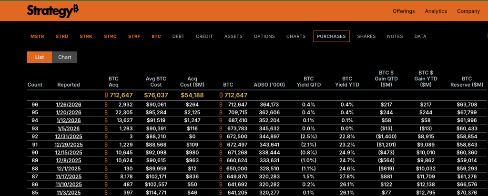Screen dimensions: 488x196
Task: Click the Strategy logo
Action: point(53,10)
